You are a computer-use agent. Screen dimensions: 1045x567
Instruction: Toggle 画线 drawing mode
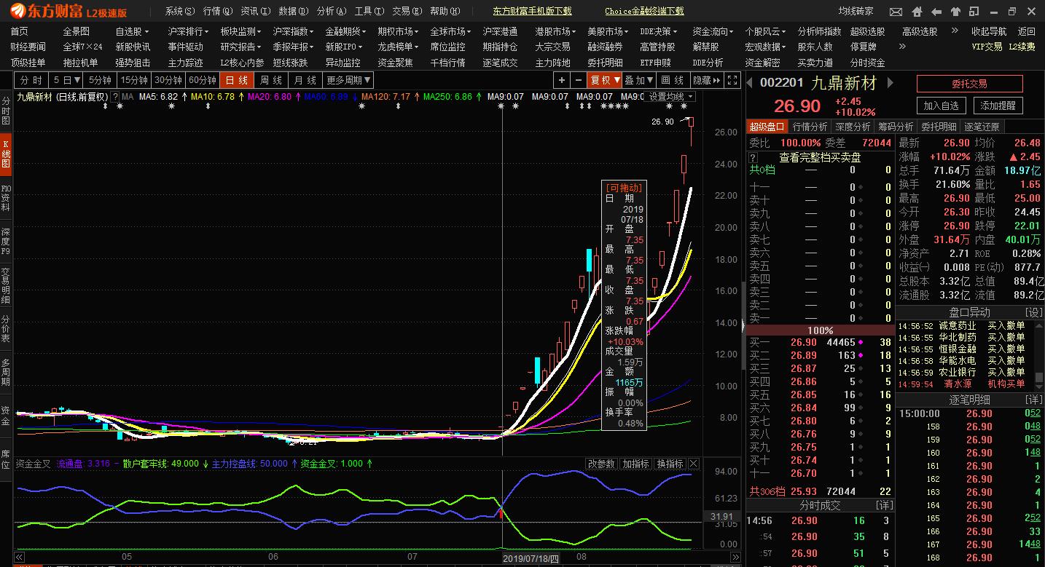pos(673,80)
